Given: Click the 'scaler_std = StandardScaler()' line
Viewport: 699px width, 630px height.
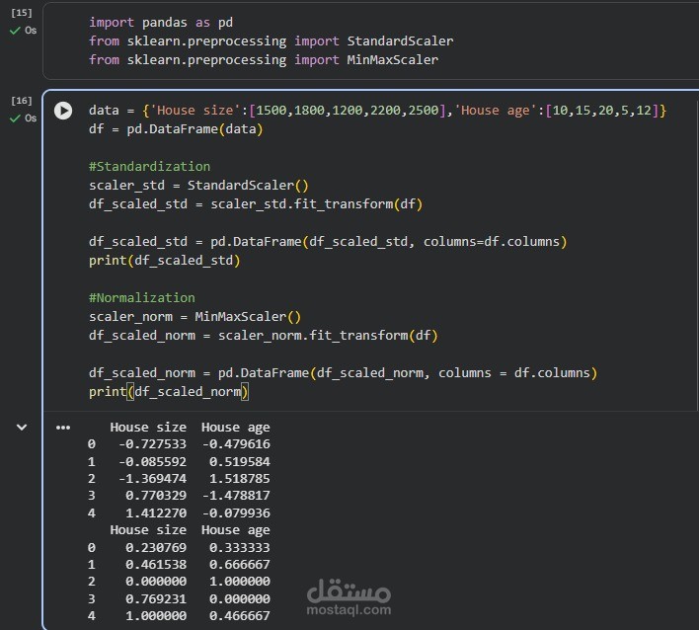Looking at the screenshot, I should point(198,186).
